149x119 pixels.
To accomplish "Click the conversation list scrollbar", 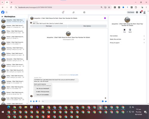I will [27, 40].
